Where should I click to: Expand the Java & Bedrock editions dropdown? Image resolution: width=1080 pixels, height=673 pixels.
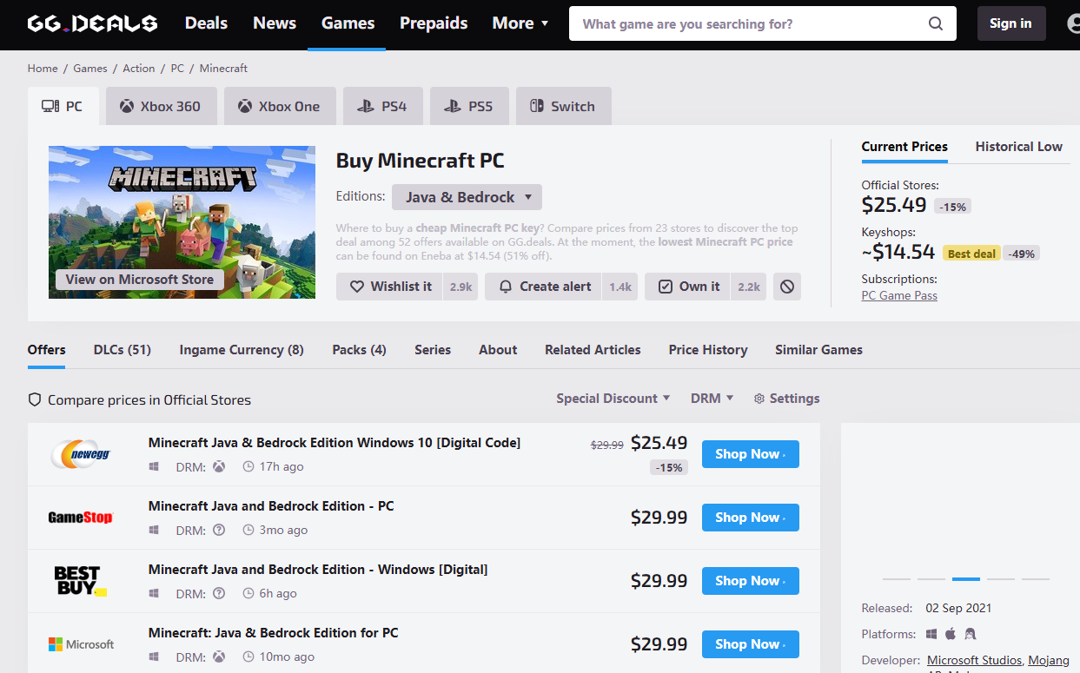467,197
